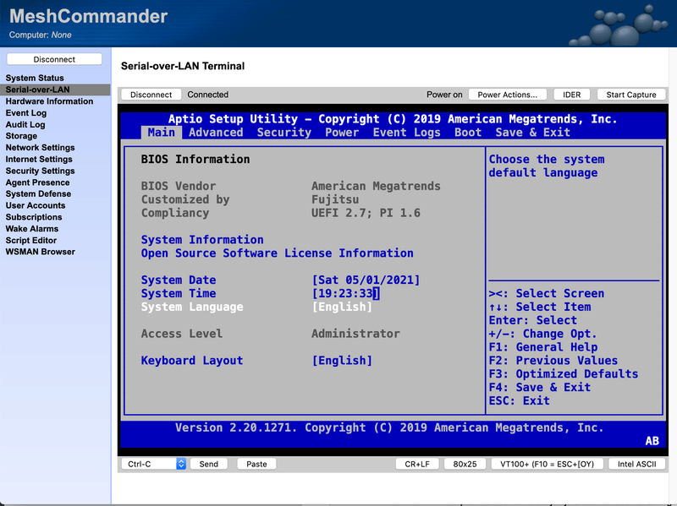677x506 pixels.
Task: Open Wake Alarms page
Action: tap(32, 229)
